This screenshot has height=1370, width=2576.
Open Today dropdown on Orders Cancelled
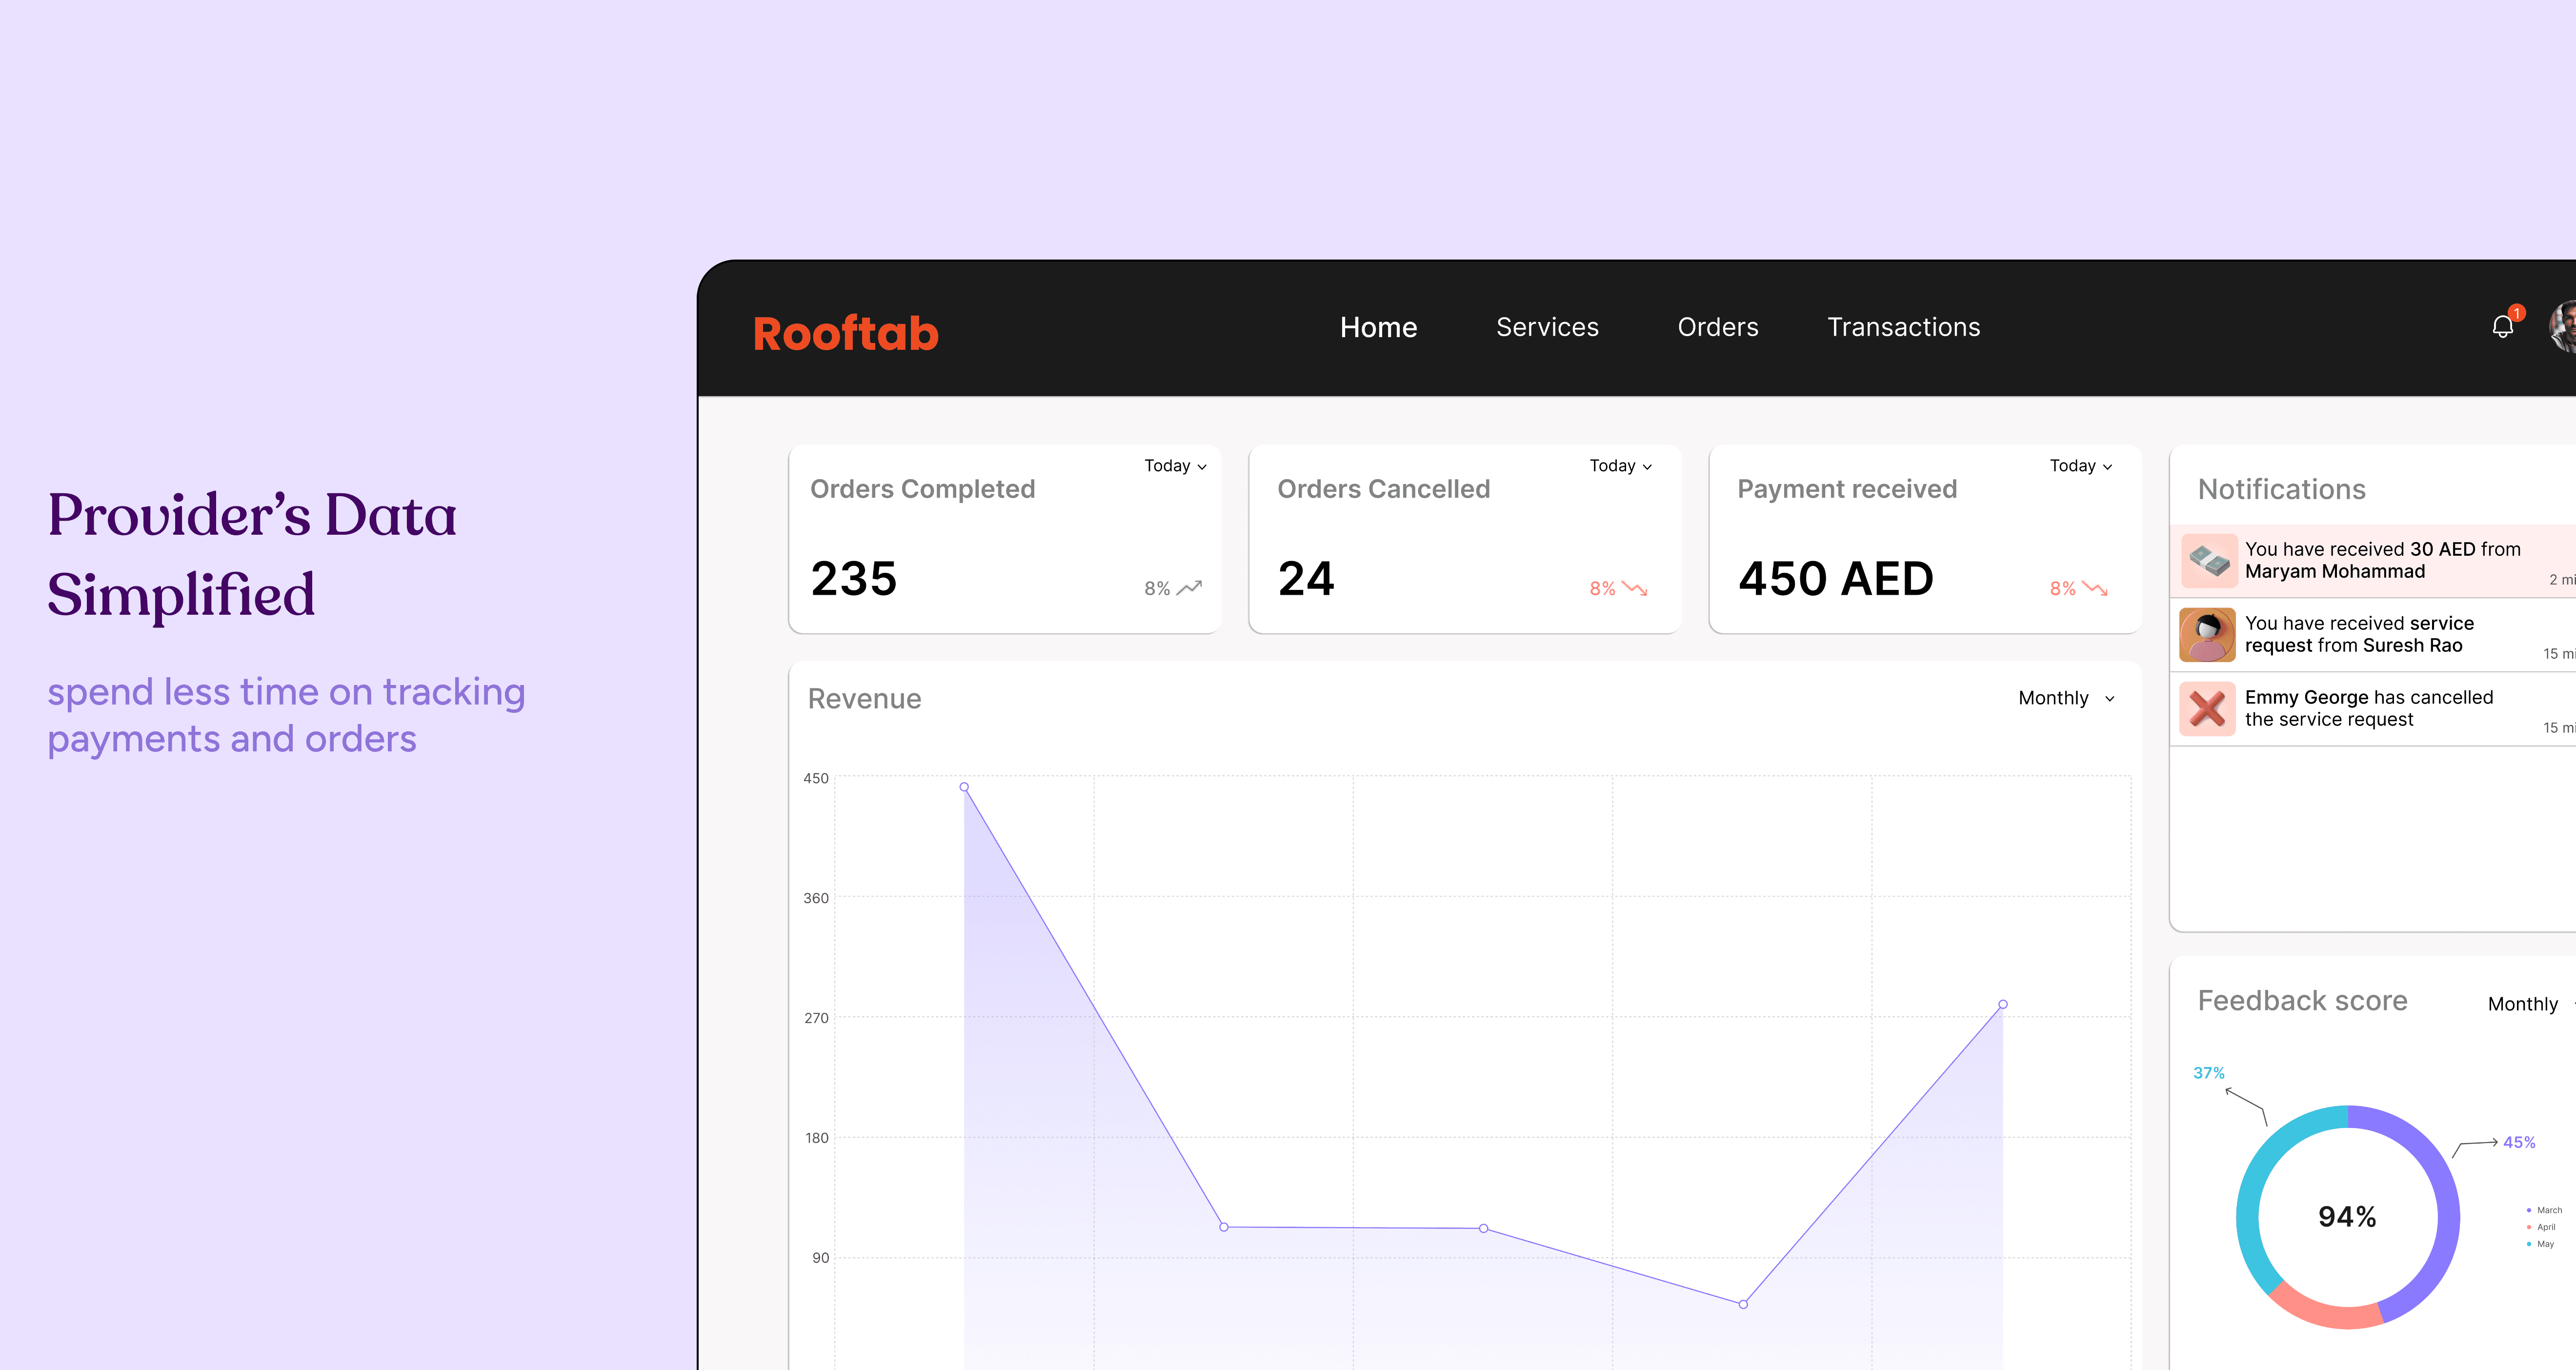coord(1620,466)
